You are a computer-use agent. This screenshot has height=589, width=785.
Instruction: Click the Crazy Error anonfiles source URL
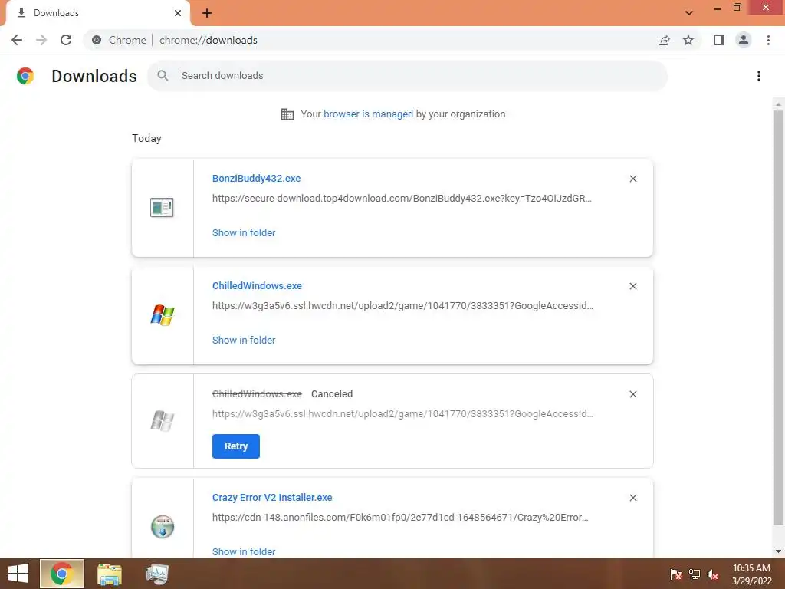[400, 518]
